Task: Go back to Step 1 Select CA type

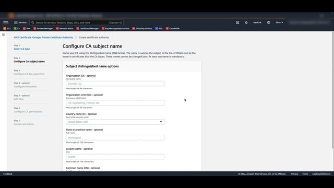Action: (22, 49)
